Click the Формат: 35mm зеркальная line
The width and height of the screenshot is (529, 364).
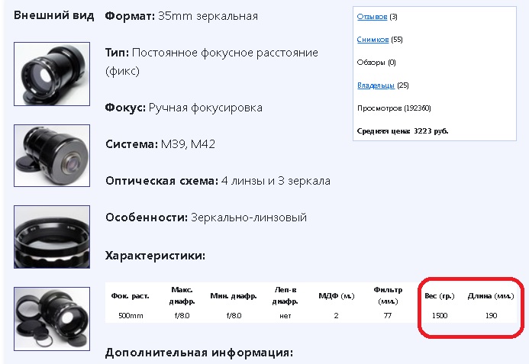pyautogui.click(x=181, y=16)
